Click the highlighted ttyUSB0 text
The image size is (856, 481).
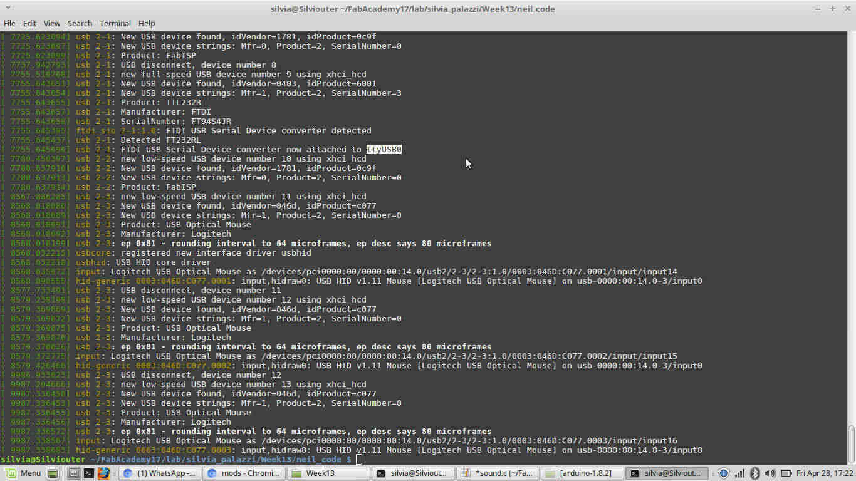(384, 150)
